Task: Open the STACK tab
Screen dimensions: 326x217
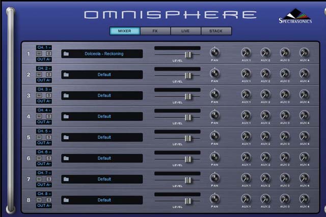Action: click(216, 31)
